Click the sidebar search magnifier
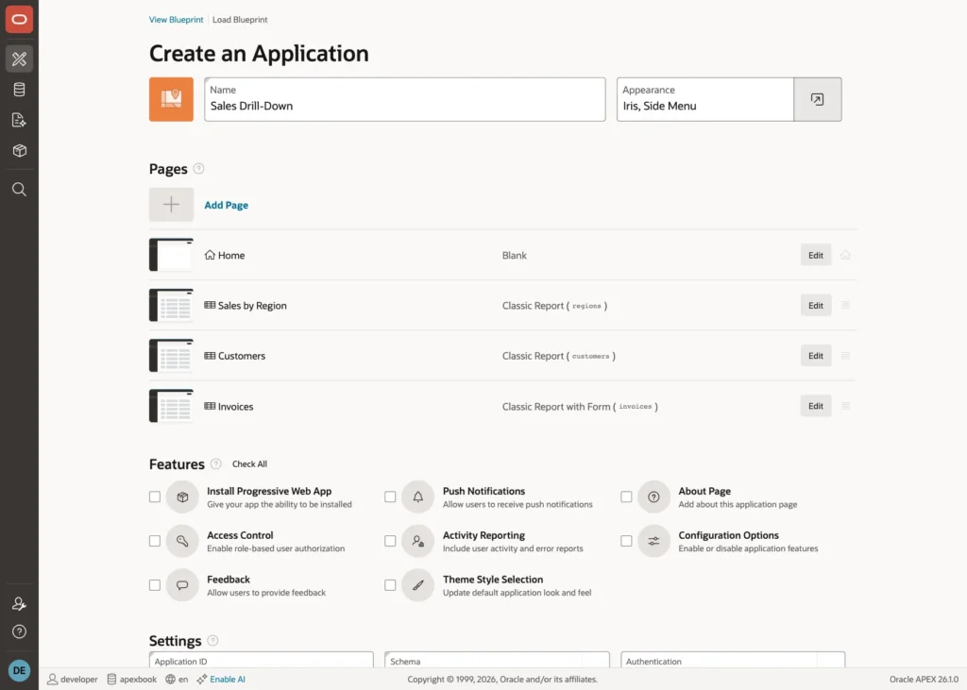The width and height of the screenshot is (967, 690). point(19,190)
